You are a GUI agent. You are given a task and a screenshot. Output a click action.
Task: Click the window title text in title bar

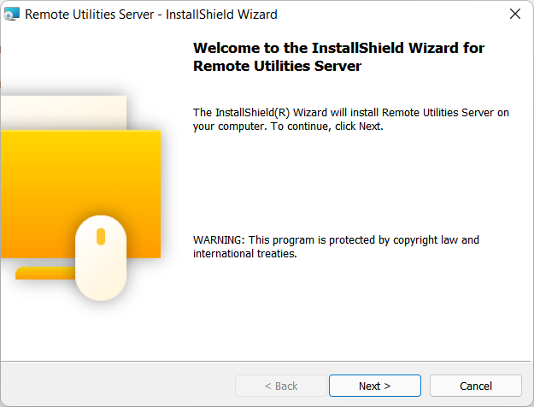tap(151, 15)
